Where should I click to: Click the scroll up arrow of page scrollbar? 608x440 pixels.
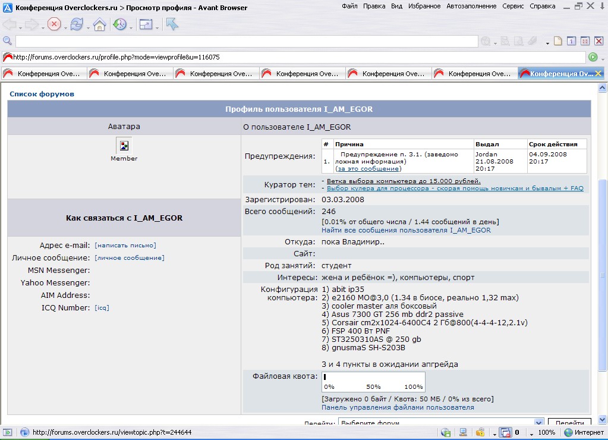pos(602,87)
